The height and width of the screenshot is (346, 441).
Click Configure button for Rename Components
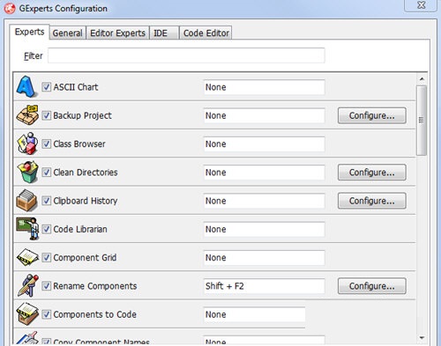(x=372, y=286)
